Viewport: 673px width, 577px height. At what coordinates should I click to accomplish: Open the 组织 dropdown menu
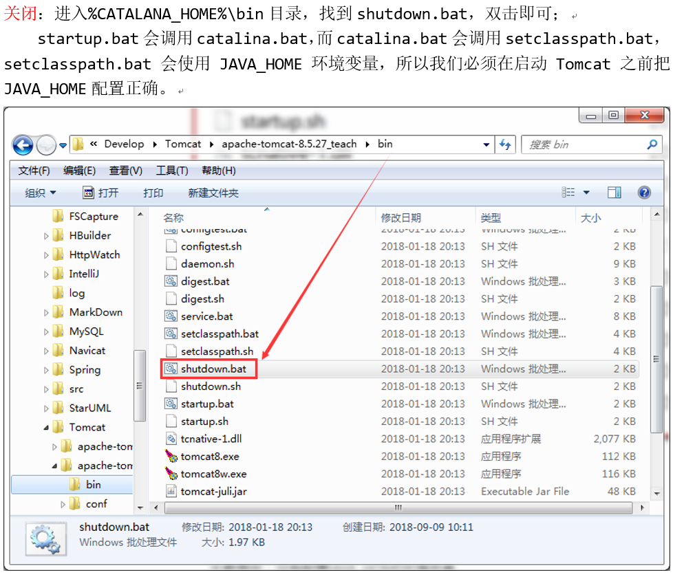coord(41,193)
